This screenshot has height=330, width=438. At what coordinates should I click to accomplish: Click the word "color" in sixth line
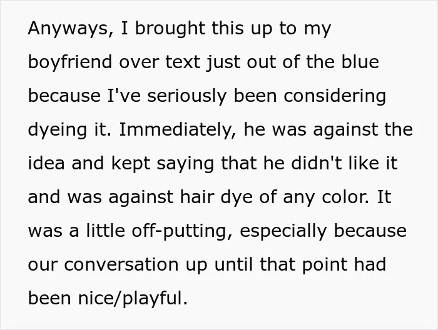click(345, 197)
